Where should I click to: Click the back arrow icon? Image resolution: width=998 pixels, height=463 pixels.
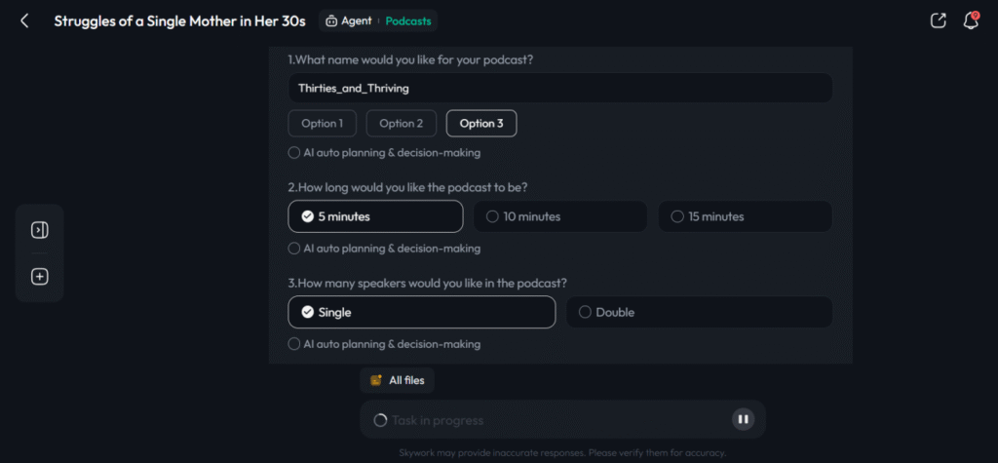pyautogui.click(x=24, y=20)
